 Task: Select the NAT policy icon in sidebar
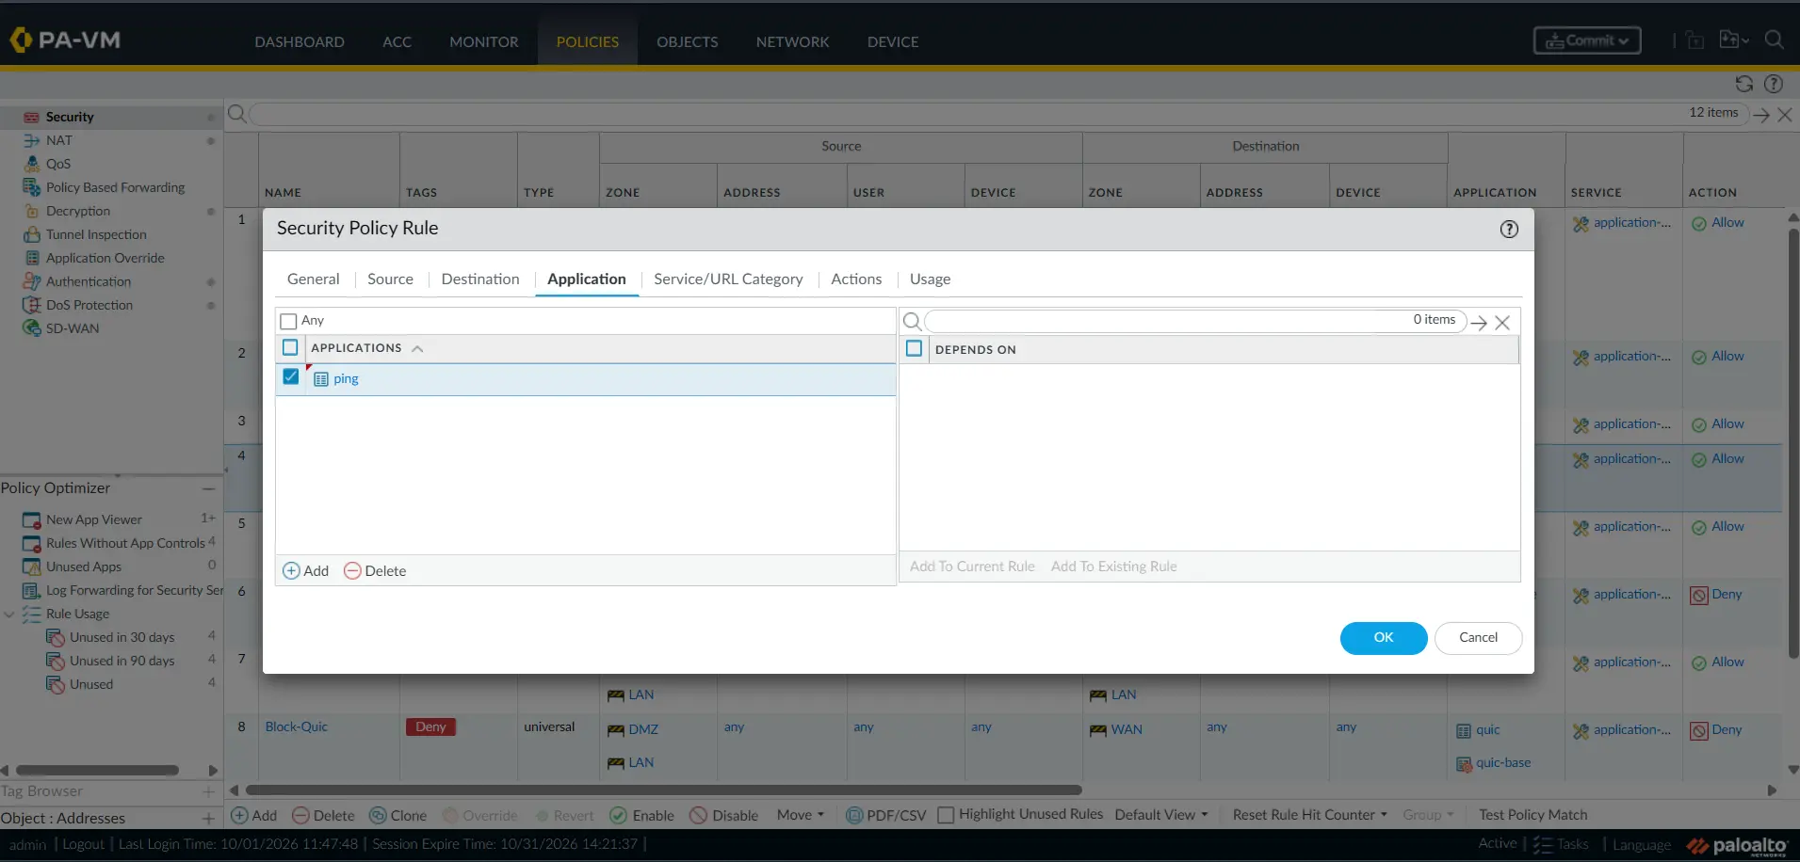[x=32, y=140]
